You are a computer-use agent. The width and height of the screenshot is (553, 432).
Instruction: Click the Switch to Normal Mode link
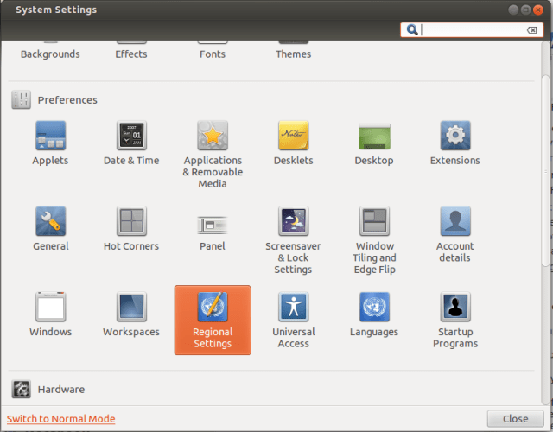click(60, 419)
